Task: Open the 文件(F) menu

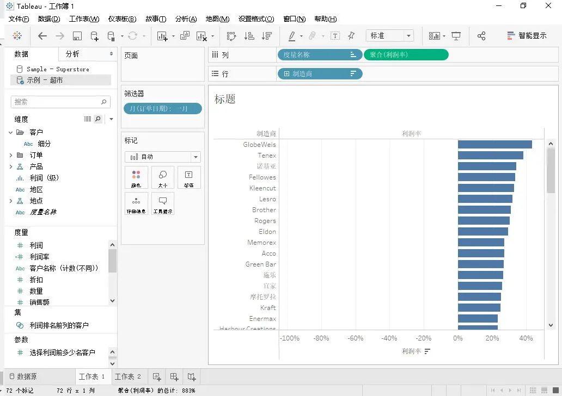Action: point(19,19)
